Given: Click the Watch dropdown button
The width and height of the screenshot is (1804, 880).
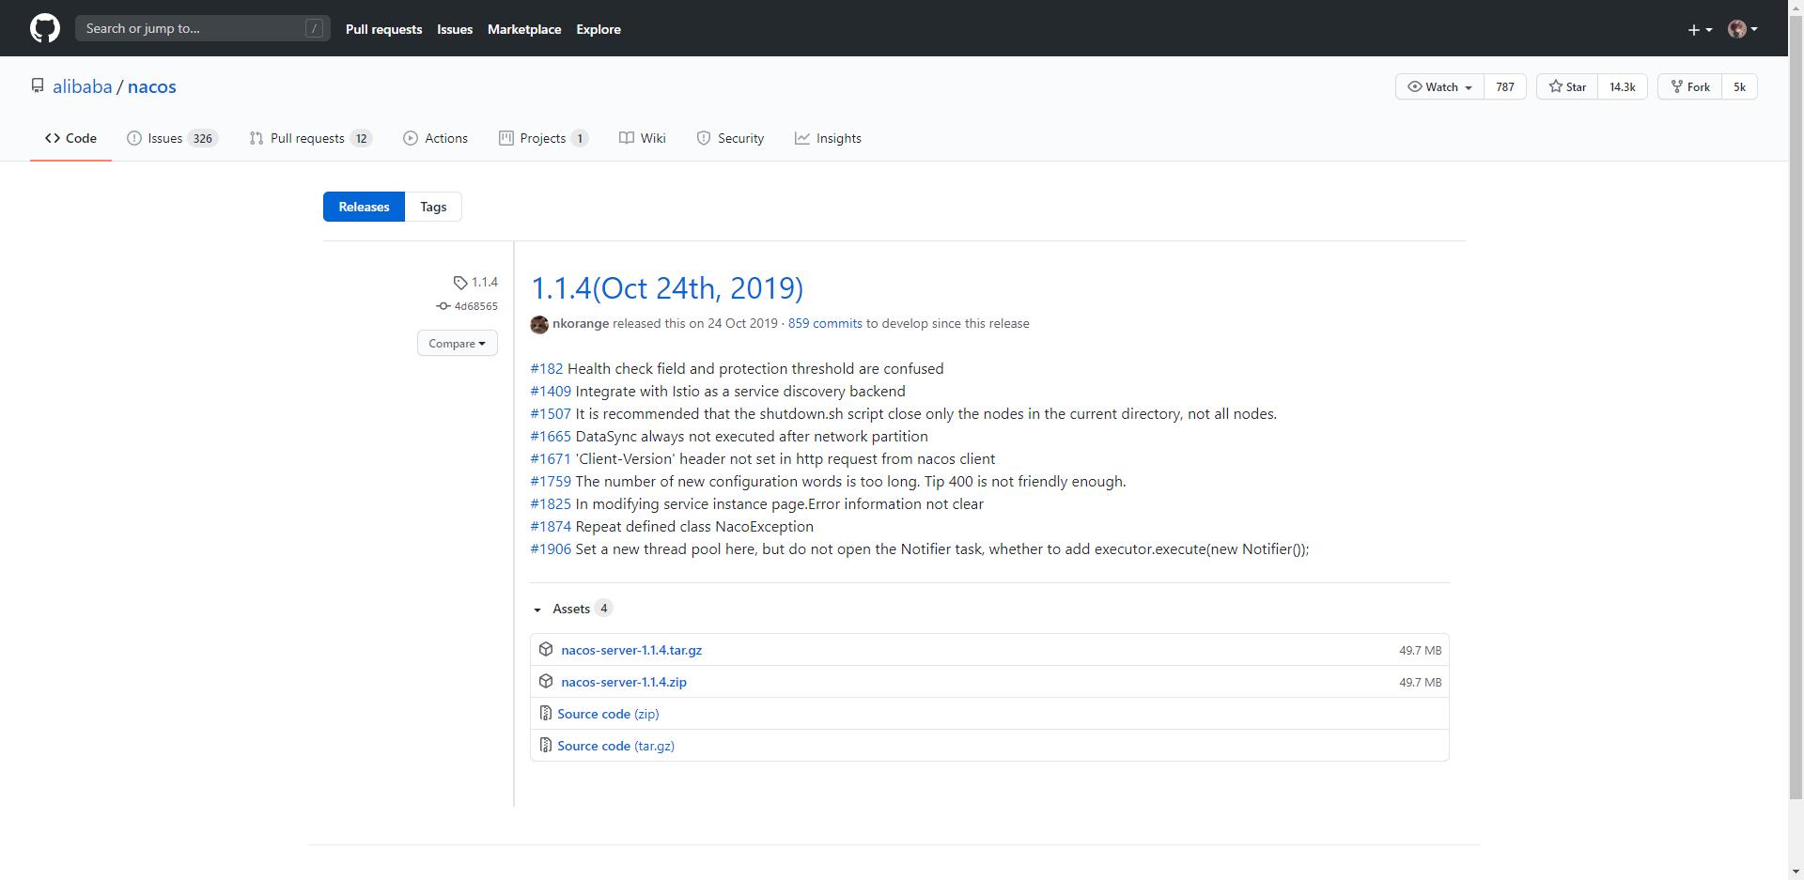Looking at the screenshot, I should tap(1439, 86).
